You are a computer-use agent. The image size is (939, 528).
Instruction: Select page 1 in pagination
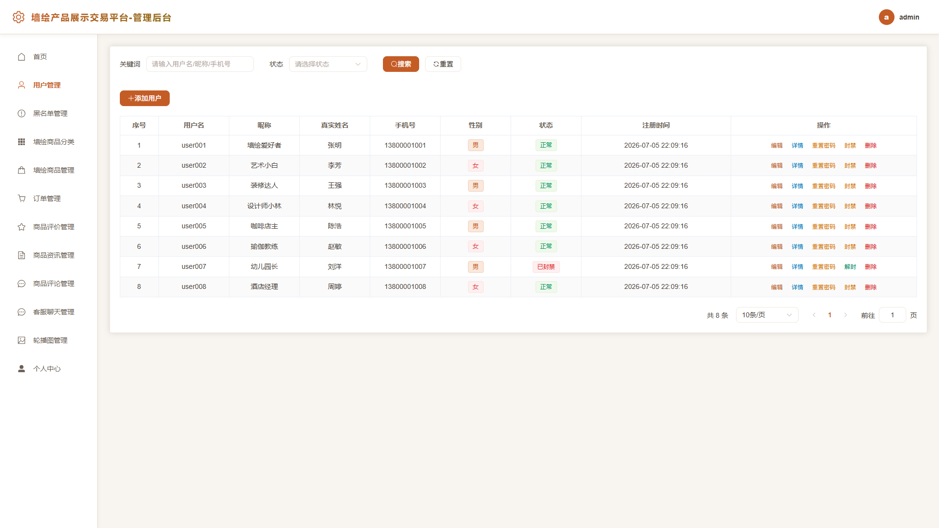[x=829, y=315]
